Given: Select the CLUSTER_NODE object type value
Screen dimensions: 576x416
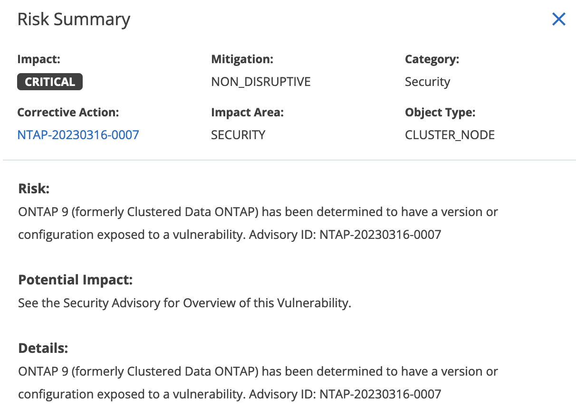Looking at the screenshot, I should point(450,135).
